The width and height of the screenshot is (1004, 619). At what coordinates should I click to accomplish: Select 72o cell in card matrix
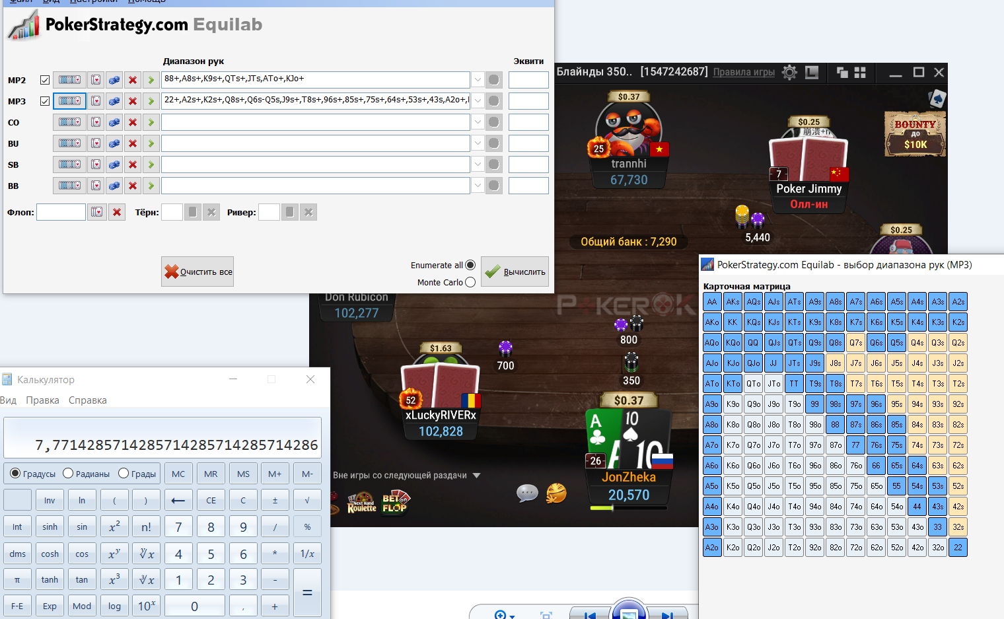tap(856, 548)
